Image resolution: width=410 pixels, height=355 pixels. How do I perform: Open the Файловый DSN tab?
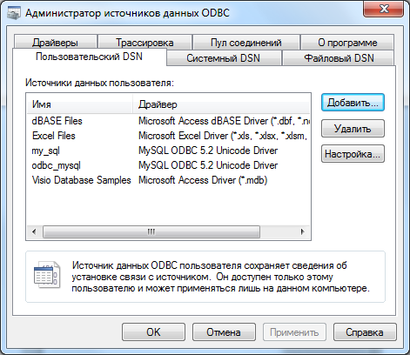click(x=339, y=58)
